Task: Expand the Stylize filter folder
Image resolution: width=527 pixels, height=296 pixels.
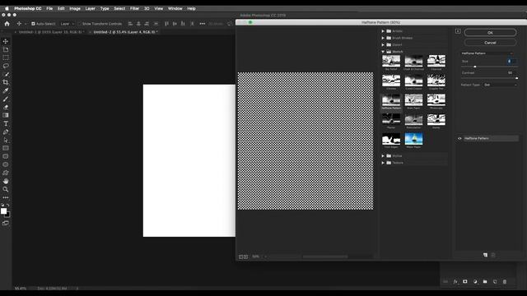Action: point(383,155)
